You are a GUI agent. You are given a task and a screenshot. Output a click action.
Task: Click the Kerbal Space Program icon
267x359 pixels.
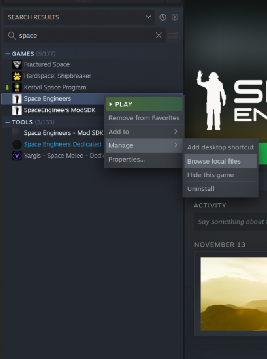click(x=17, y=88)
